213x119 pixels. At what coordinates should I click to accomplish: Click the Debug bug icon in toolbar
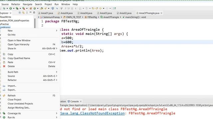4,8
